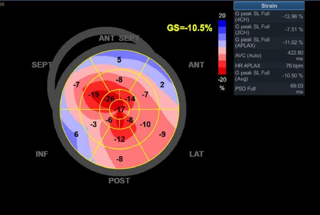Select the bullseye segment valued -12
The height and width of the screenshot is (215, 320).
[x=119, y=140]
